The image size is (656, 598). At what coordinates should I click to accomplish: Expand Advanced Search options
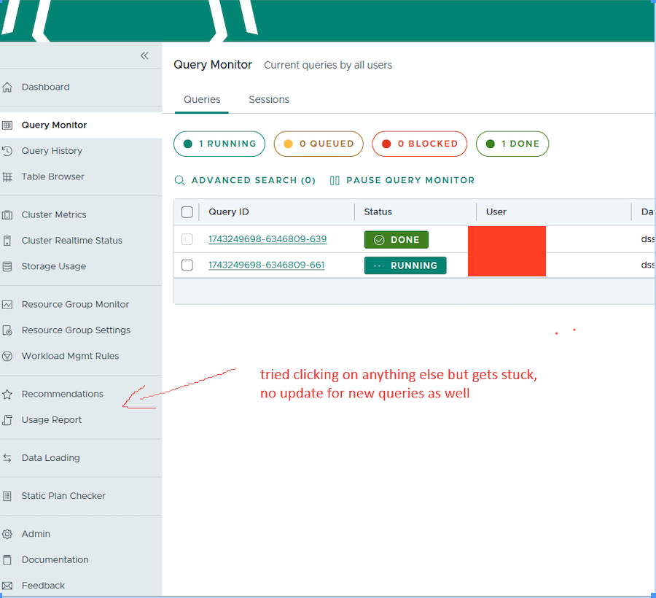click(245, 180)
